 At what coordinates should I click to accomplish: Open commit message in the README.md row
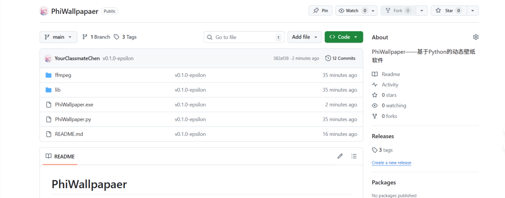click(x=190, y=134)
